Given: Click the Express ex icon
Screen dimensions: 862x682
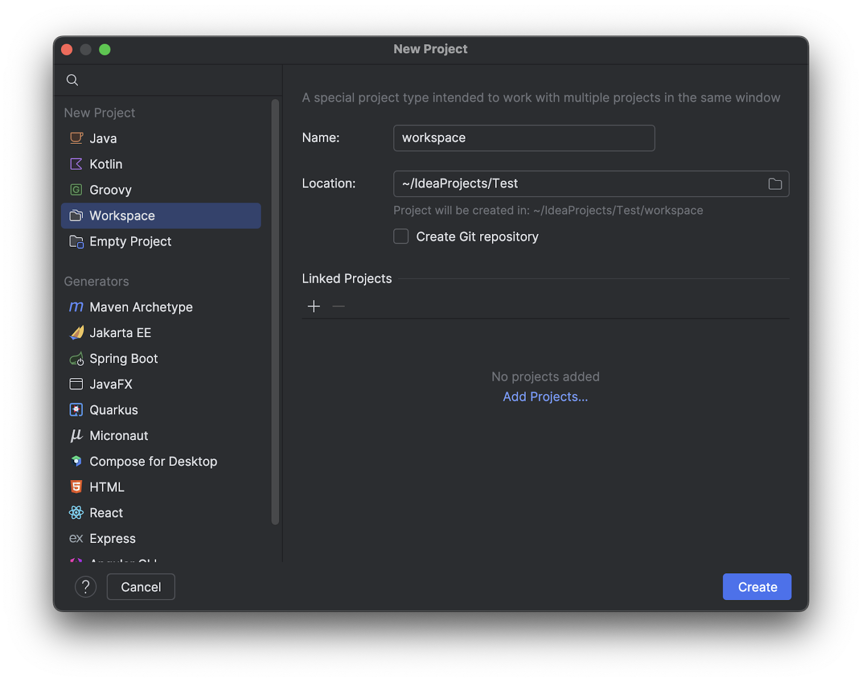Looking at the screenshot, I should tap(76, 539).
